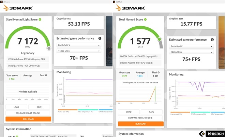Click the Average score value 1 831
The image size is (225, 137).
[140, 76]
